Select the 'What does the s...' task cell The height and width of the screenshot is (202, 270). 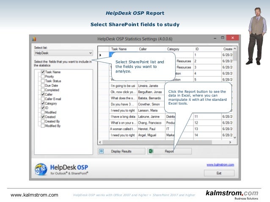[x=123, y=98]
